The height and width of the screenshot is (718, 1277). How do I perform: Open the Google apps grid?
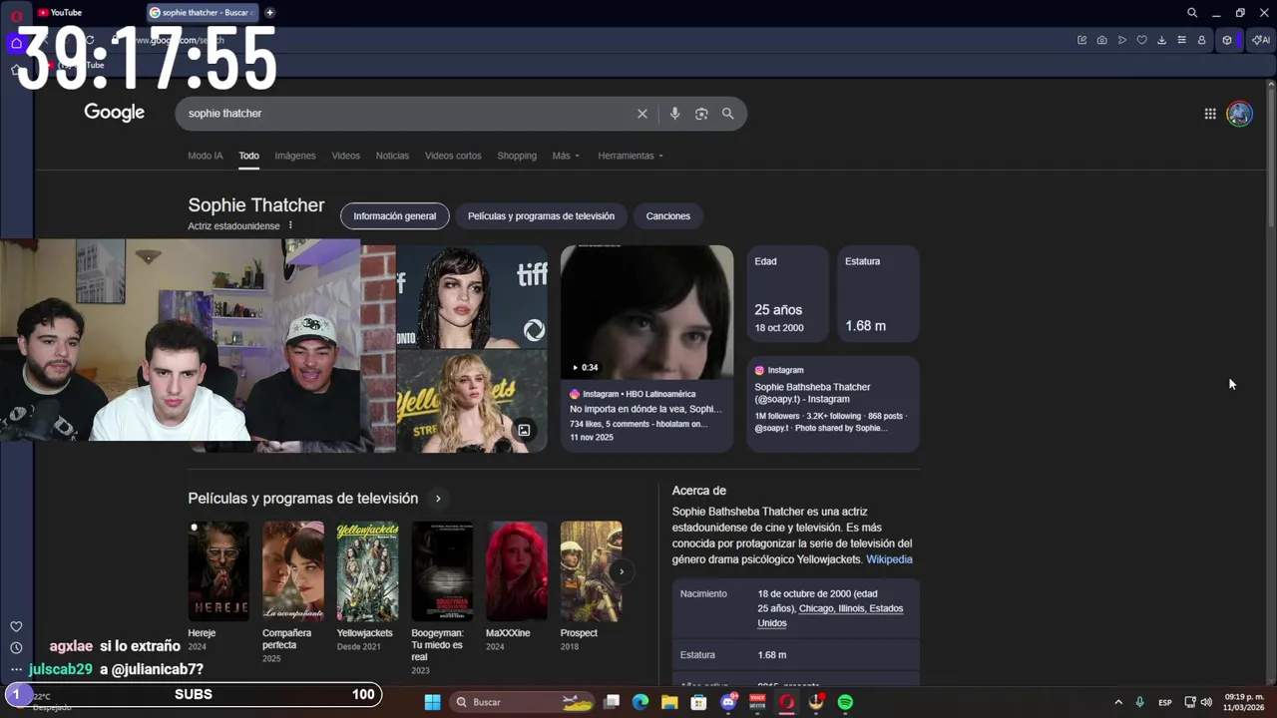(1210, 114)
